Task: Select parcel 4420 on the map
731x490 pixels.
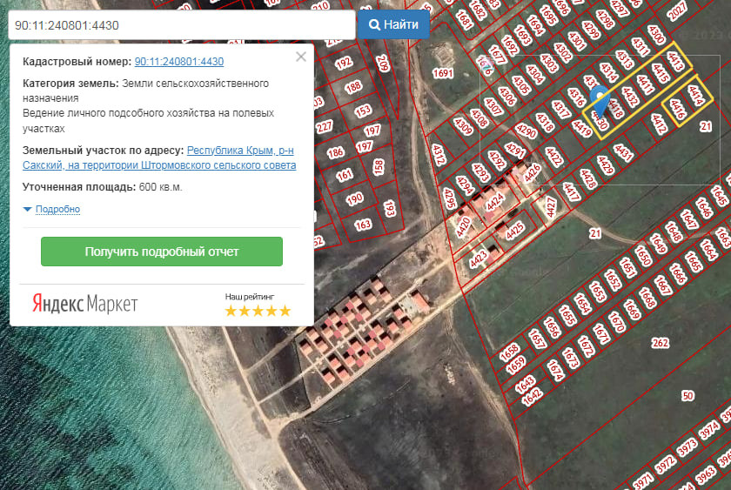Action: tap(463, 227)
